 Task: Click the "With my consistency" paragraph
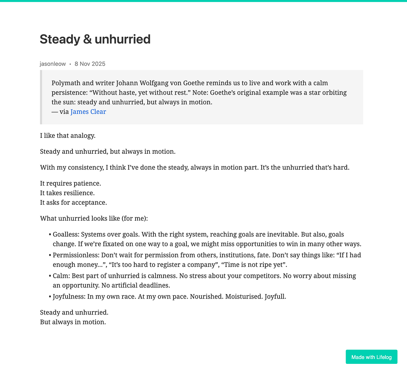[195, 168]
